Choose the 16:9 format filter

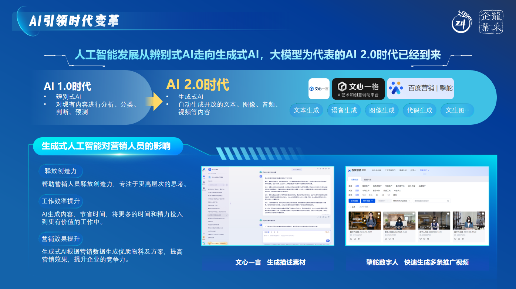tap(365, 195)
